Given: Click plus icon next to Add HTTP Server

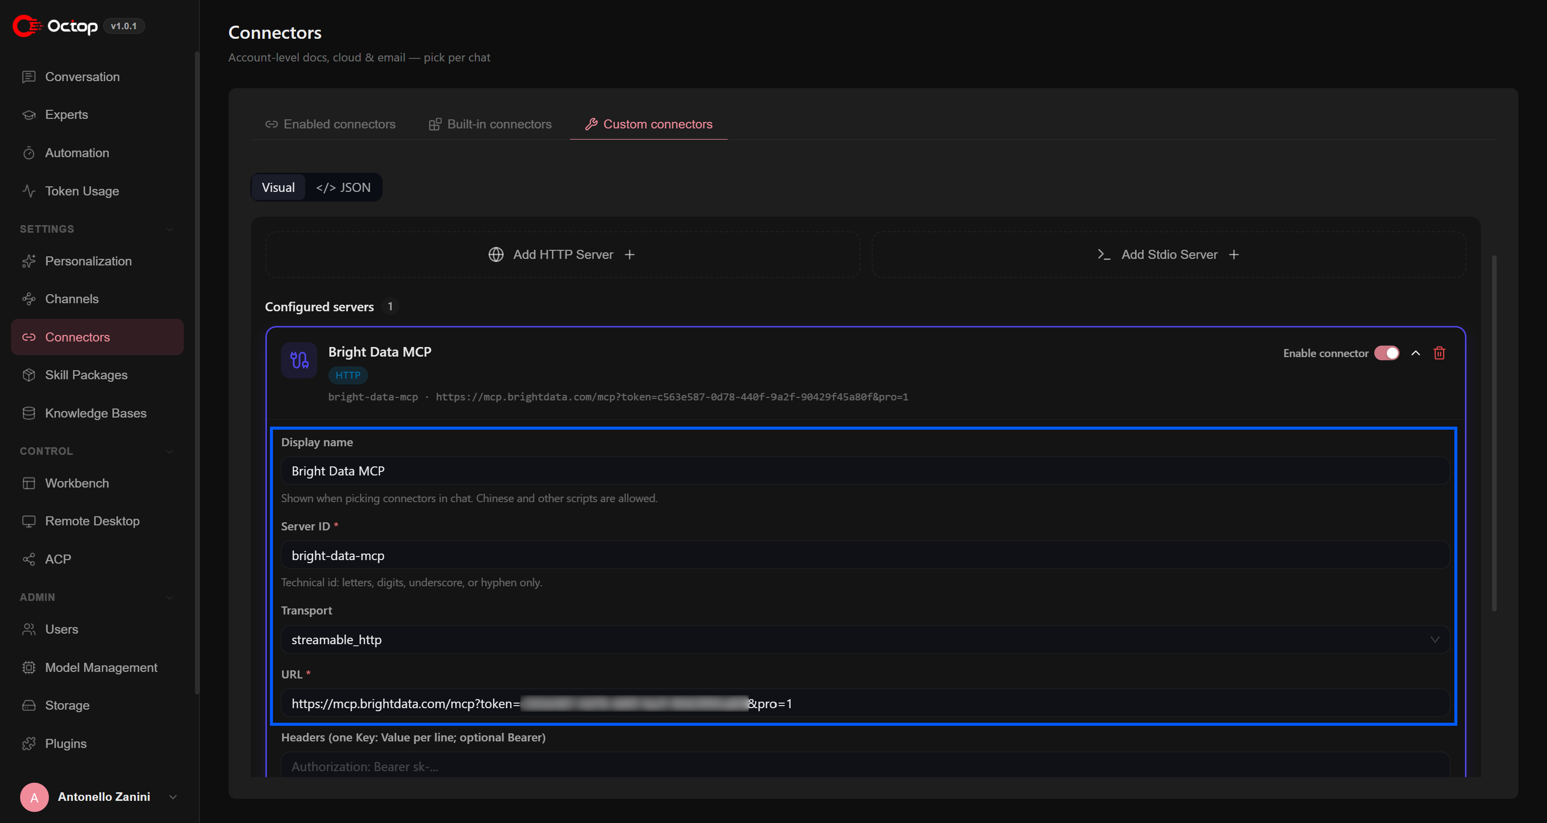Looking at the screenshot, I should [629, 255].
